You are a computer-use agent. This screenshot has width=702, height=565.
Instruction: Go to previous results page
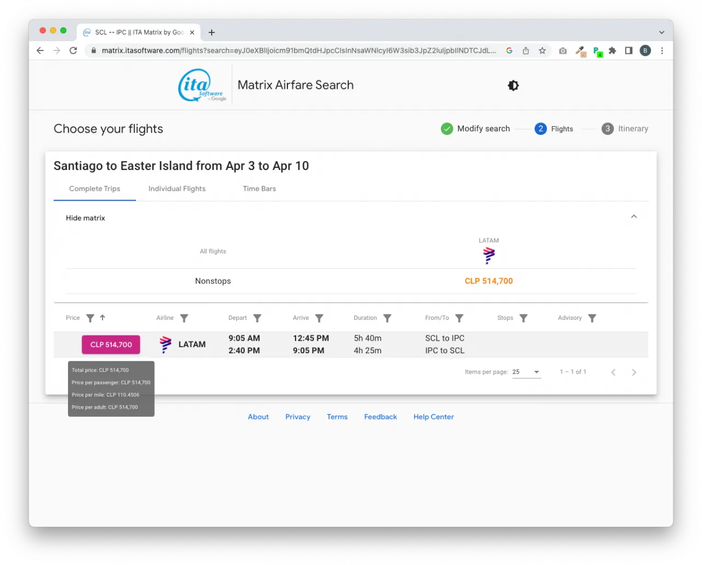[x=613, y=372]
